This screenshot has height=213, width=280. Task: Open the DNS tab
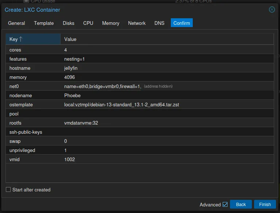pyautogui.click(x=159, y=23)
